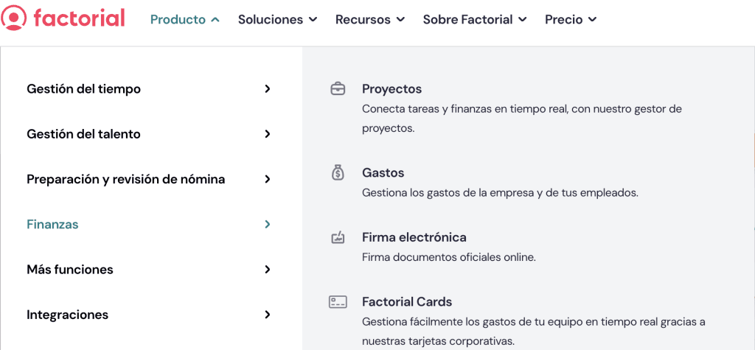
Task: Open the Proyectos product link
Action: 392,89
